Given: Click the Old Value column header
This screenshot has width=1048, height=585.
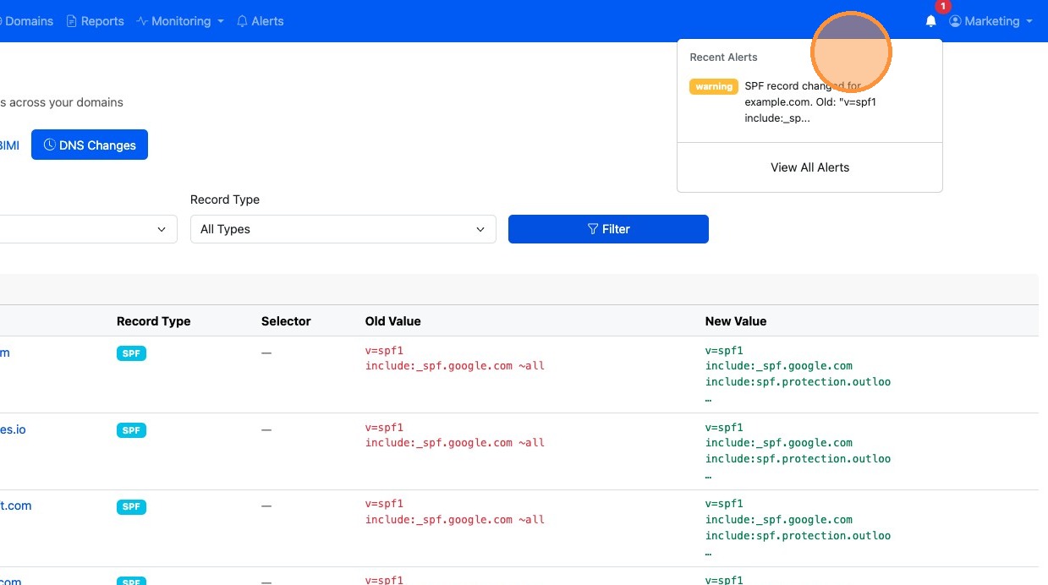Looking at the screenshot, I should pyautogui.click(x=392, y=321).
